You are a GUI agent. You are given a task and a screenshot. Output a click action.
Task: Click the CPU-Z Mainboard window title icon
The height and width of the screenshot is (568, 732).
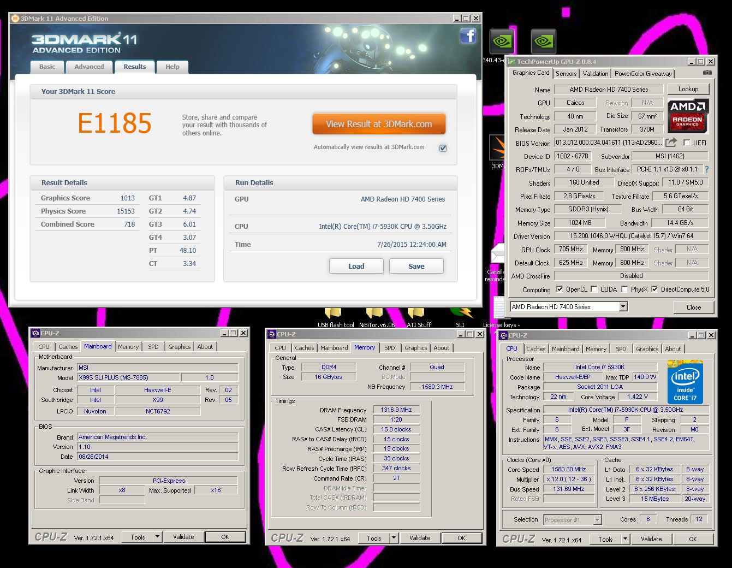(x=35, y=333)
